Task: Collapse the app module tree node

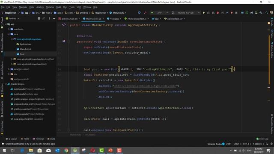Action: tap(6, 24)
